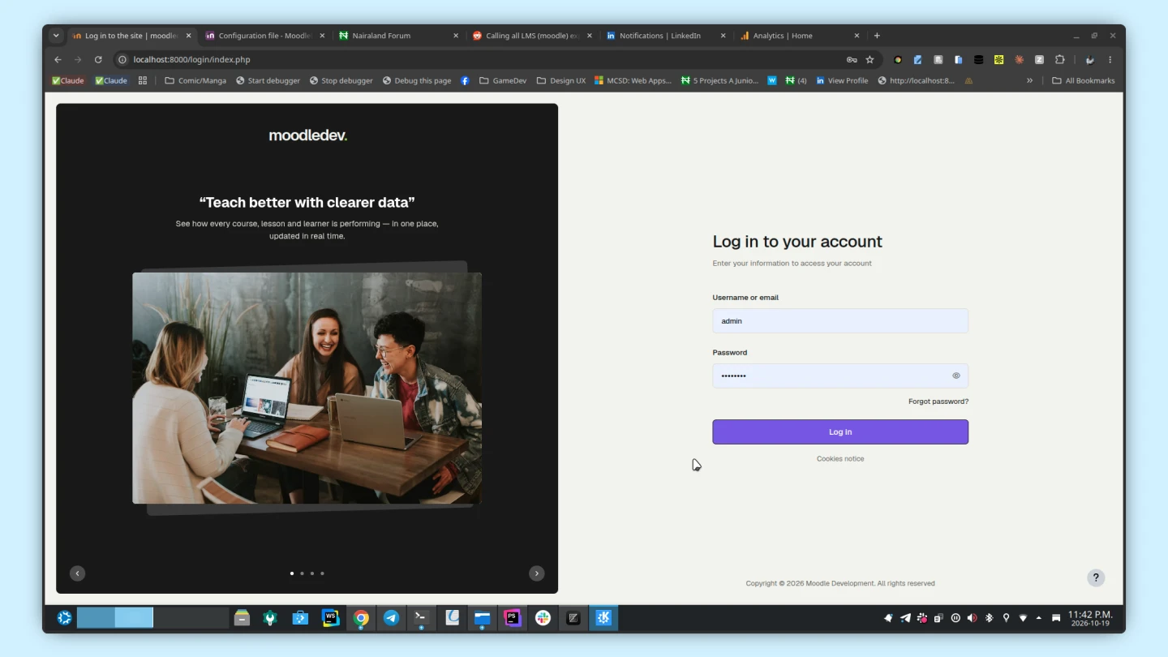Focus the Username or email field
Image resolution: width=1168 pixels, height=657 pixels.
tap(840, 320)
